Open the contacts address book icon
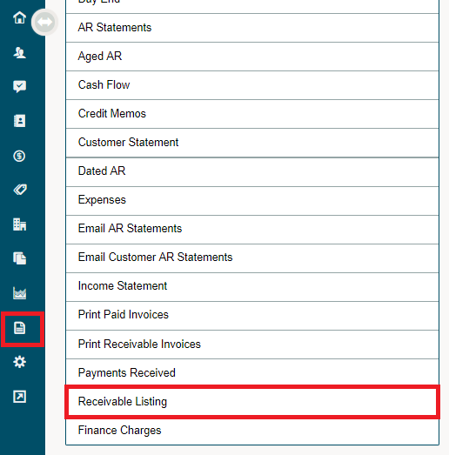 [19, 121]
